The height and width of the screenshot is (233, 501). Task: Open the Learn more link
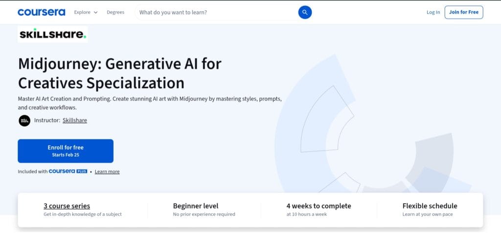point(107,172)
